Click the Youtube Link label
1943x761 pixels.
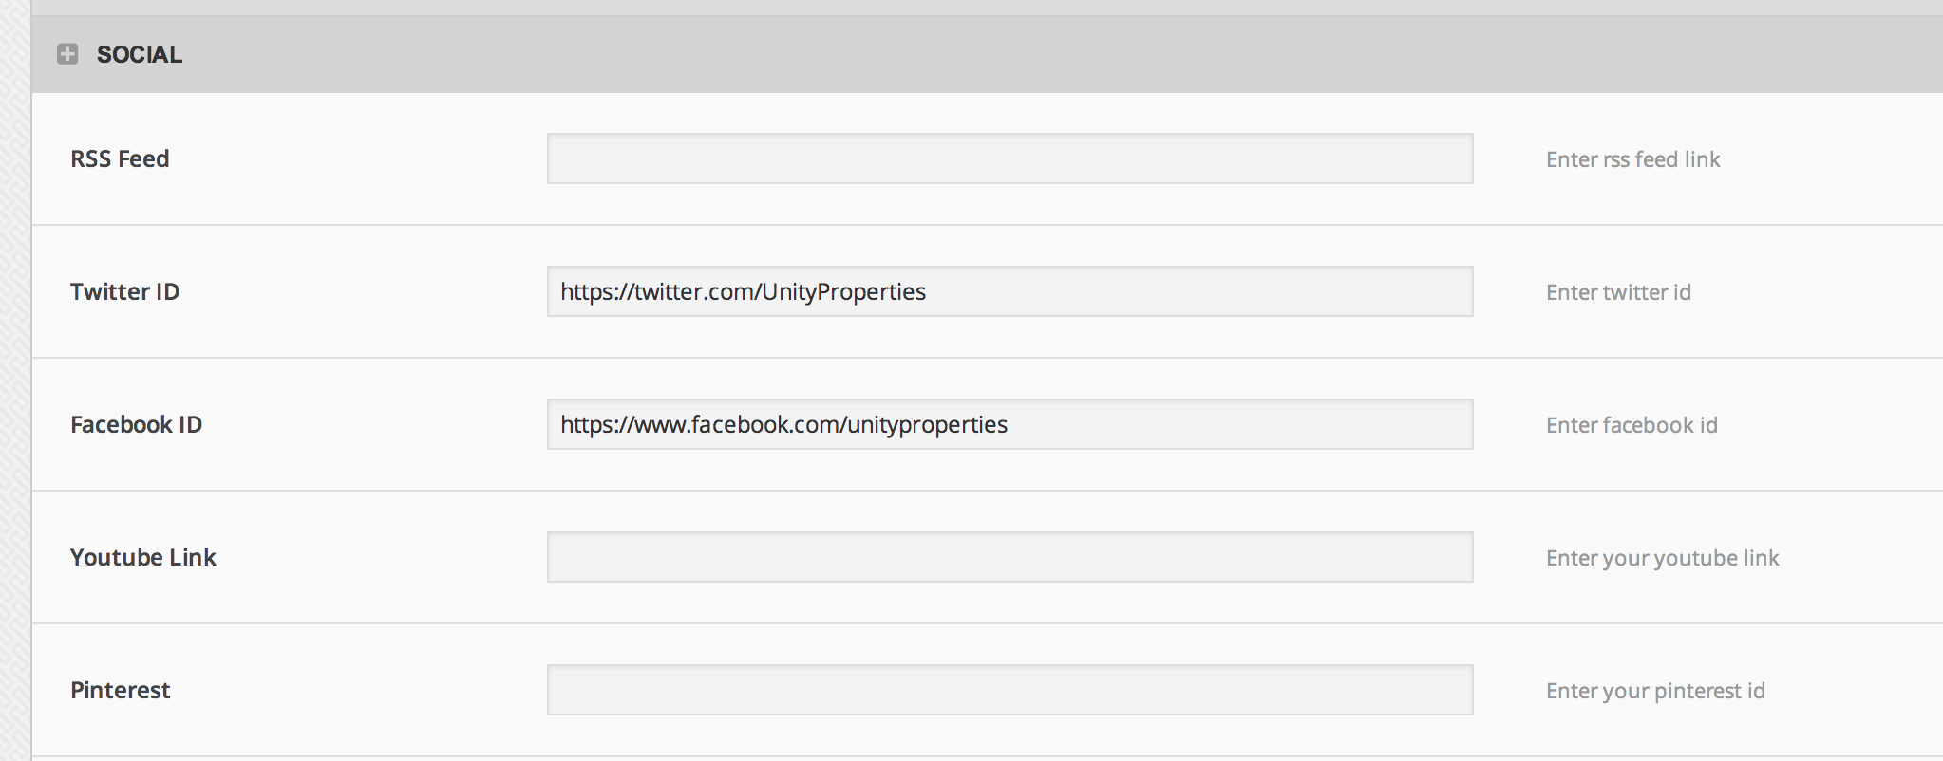(143, 557)
